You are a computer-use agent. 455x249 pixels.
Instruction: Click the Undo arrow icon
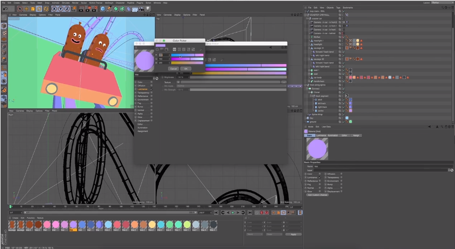pyautogui.click(x=5, y=9)
